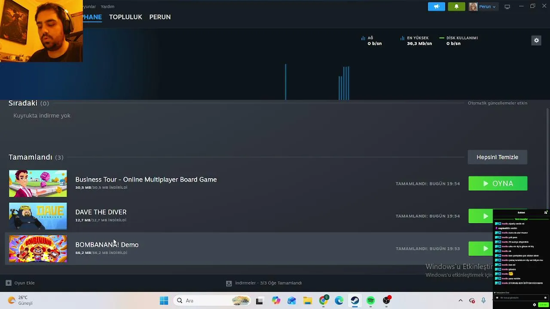Screen dimensions: 550x309
Task: Click Otomatik güncellemeler etkin text
Action: [x=498, y=103]
